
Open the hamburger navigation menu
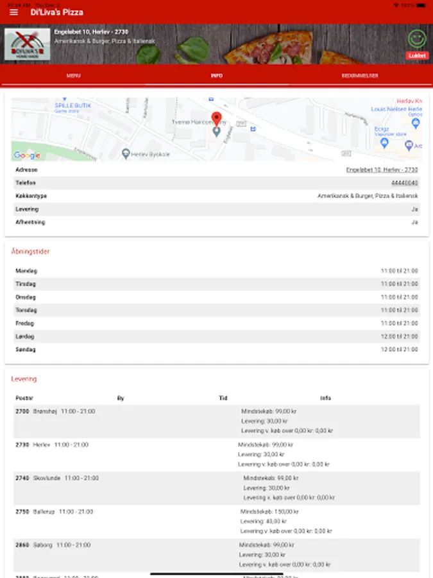pos(13,12)
